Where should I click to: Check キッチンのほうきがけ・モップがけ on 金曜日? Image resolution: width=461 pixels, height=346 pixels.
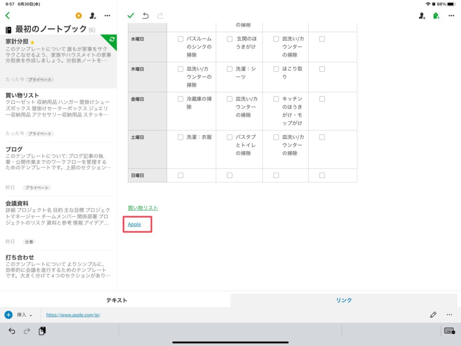tap(276, 99)
